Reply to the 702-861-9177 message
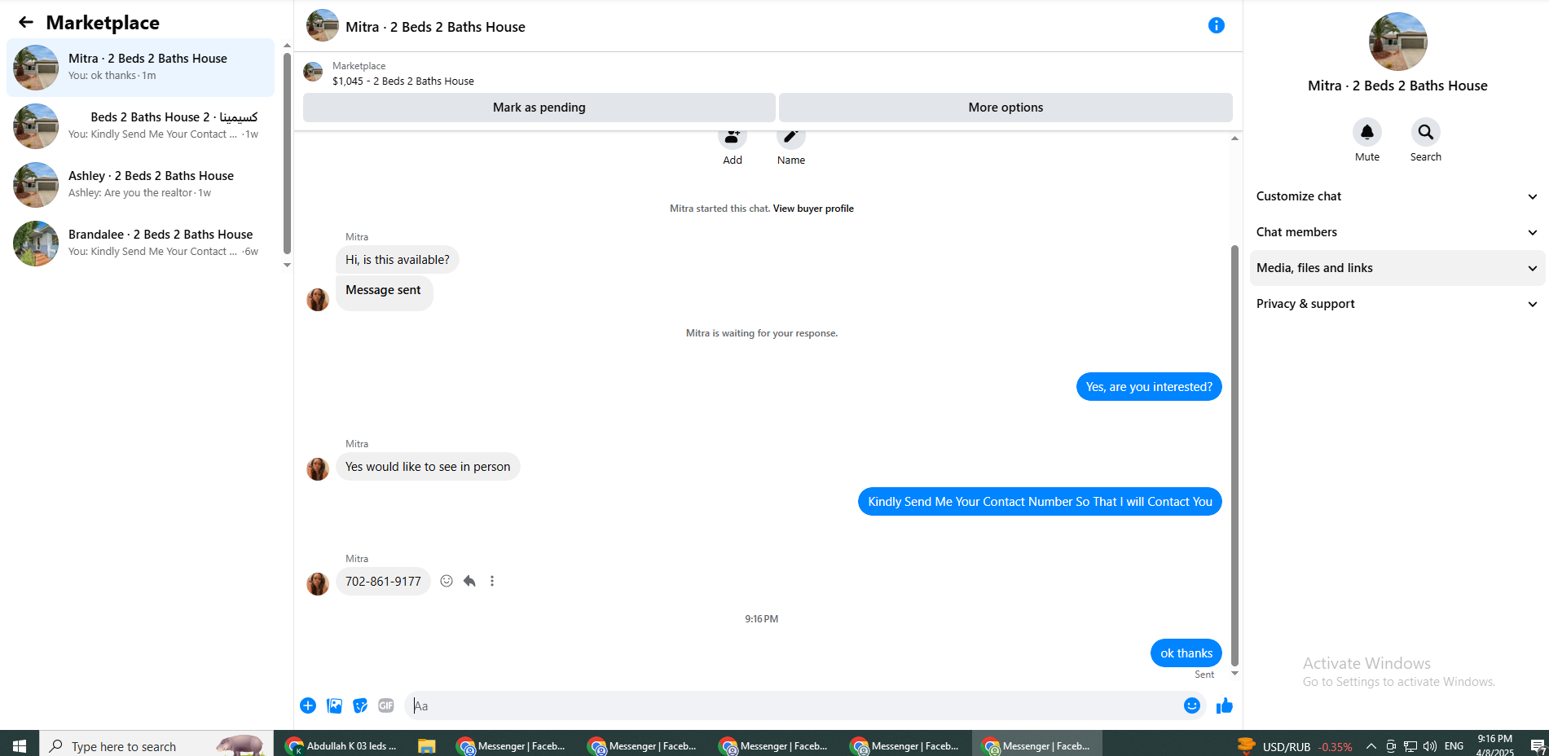The image size is (1549, 756). click(469, 581)
